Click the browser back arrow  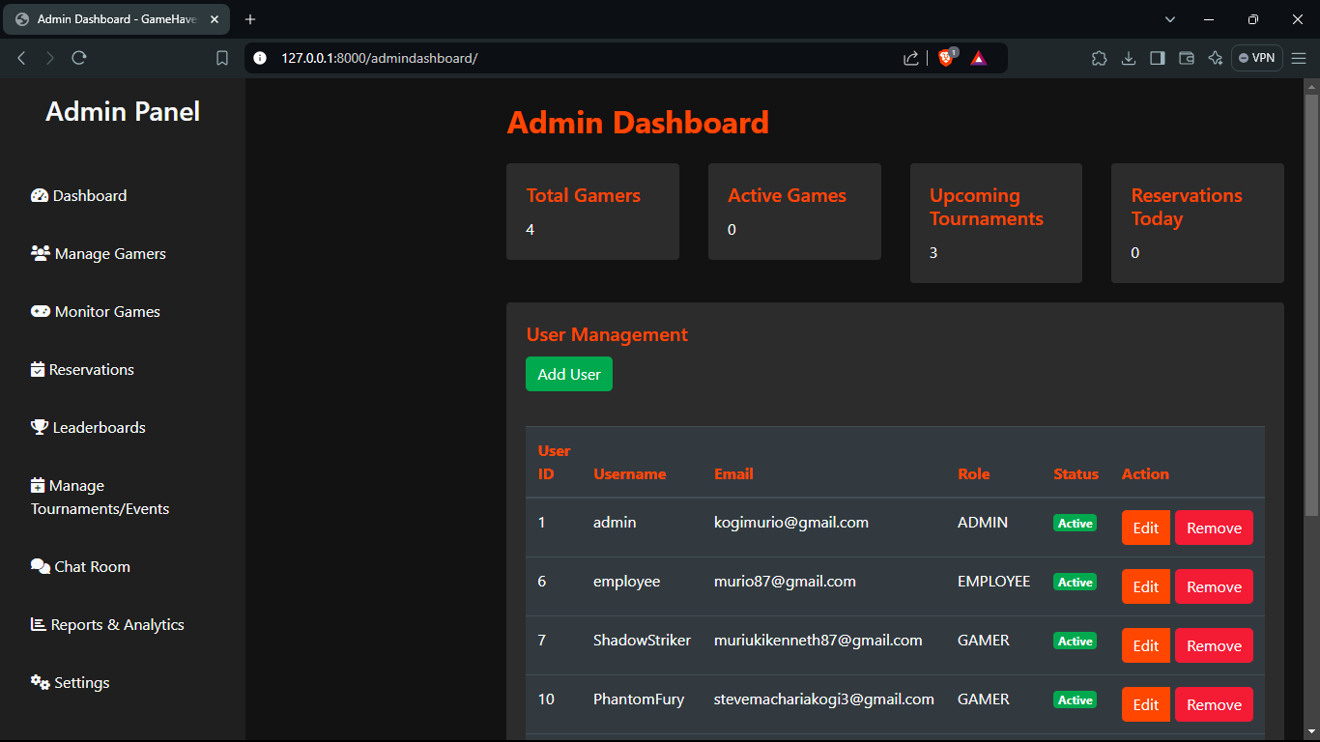21,58
